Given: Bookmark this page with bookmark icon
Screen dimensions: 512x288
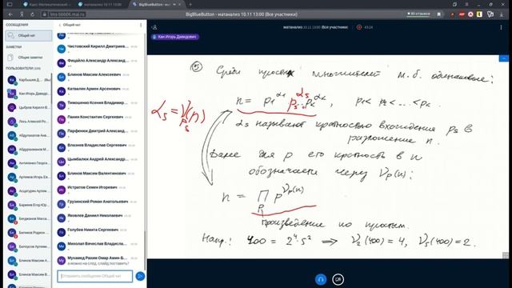Looking at the screenshot, I should coord(439,14).
